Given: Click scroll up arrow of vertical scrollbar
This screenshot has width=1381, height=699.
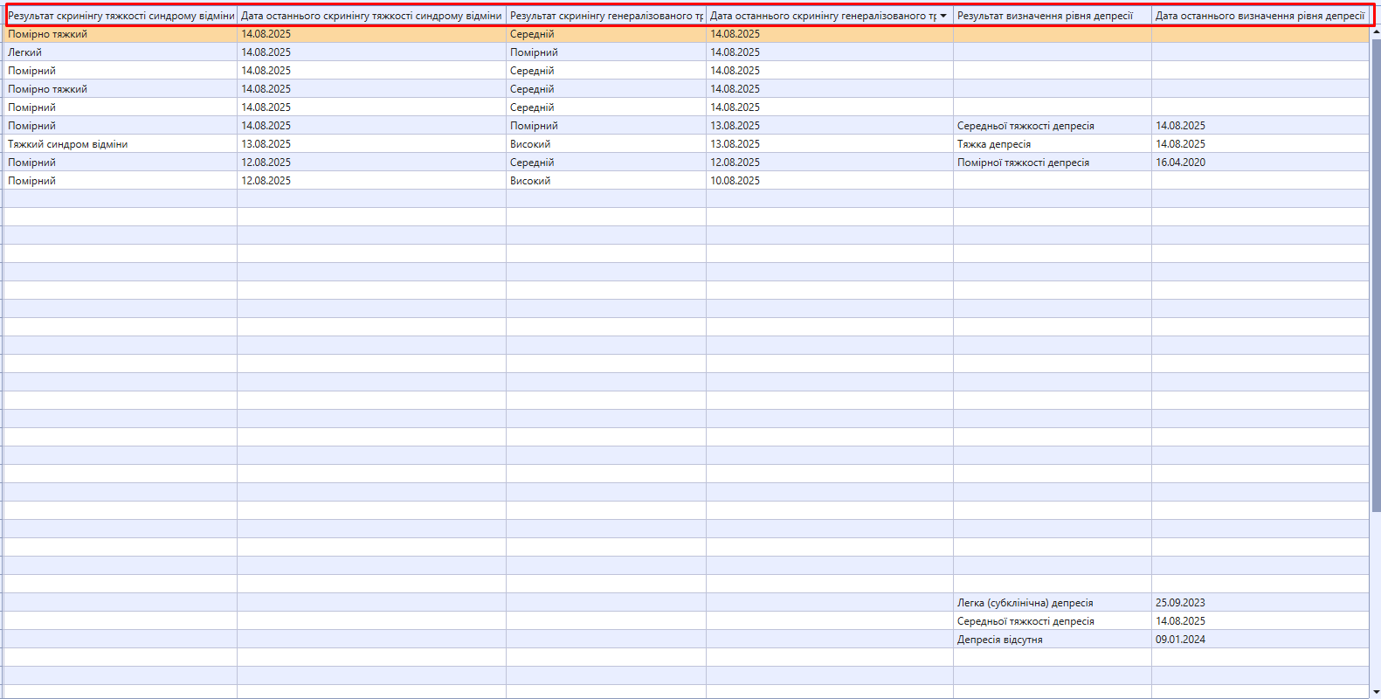Looking at the screenshot, I should pyautogui.click(x=1376, y=32).
